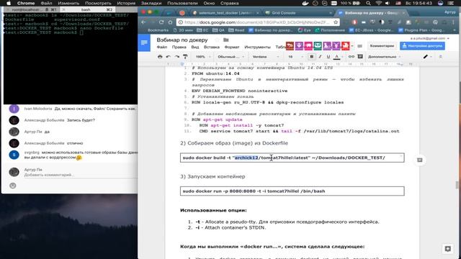The width and height of the screenshot is (461, 259).
Task: Open the paragraph style dropdown
Action: (x=230, y=57)
